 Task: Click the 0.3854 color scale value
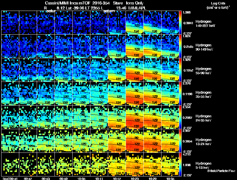click(188, 141)
